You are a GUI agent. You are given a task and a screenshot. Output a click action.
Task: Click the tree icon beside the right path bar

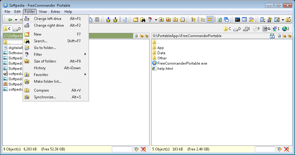coord(272,36)
